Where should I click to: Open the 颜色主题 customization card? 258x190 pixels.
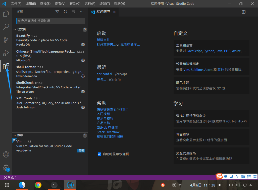pyautogui.click(x=212, y=85)
